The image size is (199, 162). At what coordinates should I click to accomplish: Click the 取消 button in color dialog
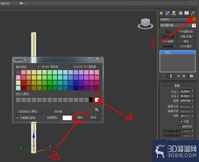pyautogui.click(x=93, y=118)
